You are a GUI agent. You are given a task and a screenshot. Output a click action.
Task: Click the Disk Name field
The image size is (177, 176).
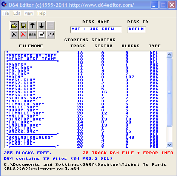96,30
